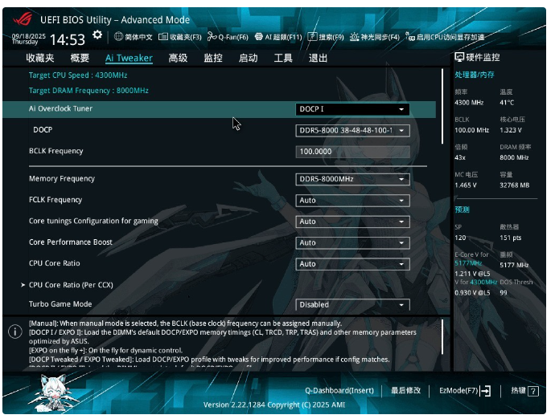The image size is (555, 419).
Task: Click the mascot character icon in footer
Action: coord(54,393)
